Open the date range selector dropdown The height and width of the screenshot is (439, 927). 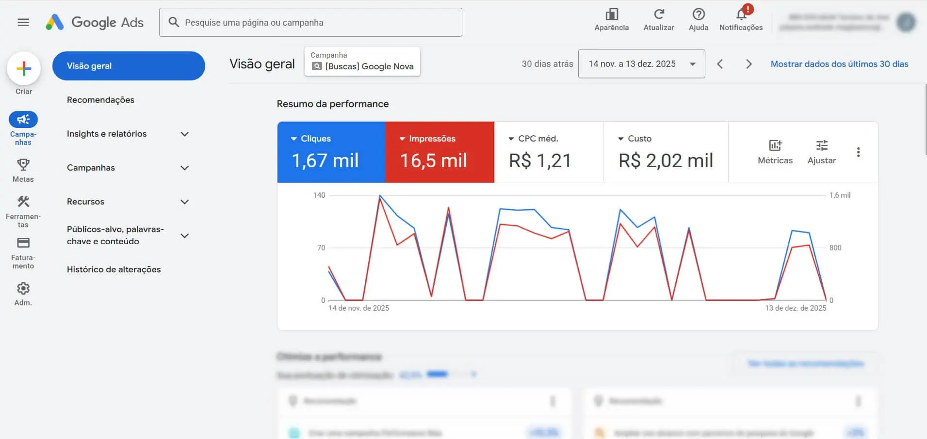(x=641, y=63)
